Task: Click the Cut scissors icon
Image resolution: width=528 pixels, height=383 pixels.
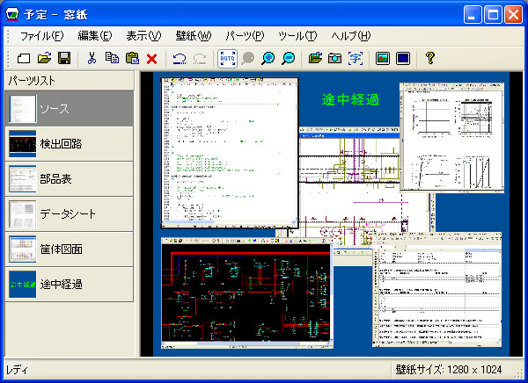Action: (x=91, y=59)
